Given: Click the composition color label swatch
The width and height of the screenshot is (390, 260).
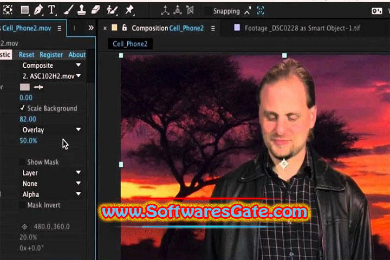Looking at the screenshot, I should point(114,28).
